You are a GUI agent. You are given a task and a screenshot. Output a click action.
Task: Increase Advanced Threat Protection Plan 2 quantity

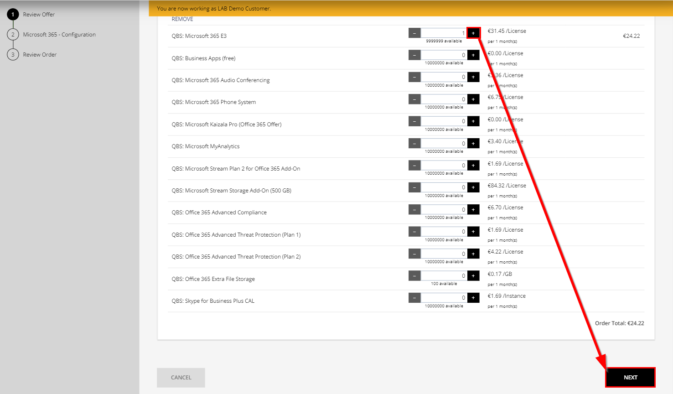point(473,254)
